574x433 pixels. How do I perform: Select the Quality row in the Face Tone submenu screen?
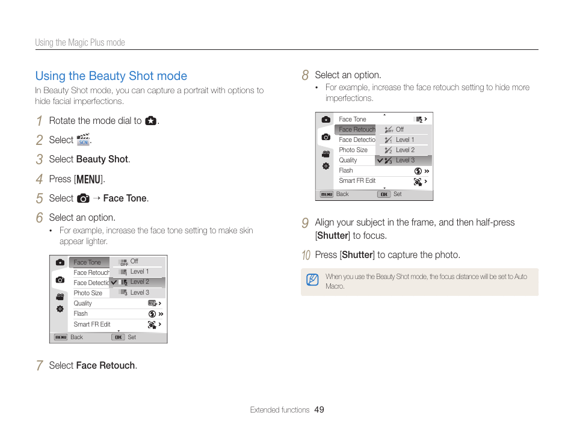[117, 304]
